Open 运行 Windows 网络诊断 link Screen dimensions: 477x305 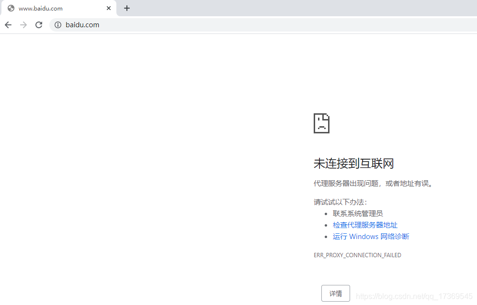coord(371,237)
